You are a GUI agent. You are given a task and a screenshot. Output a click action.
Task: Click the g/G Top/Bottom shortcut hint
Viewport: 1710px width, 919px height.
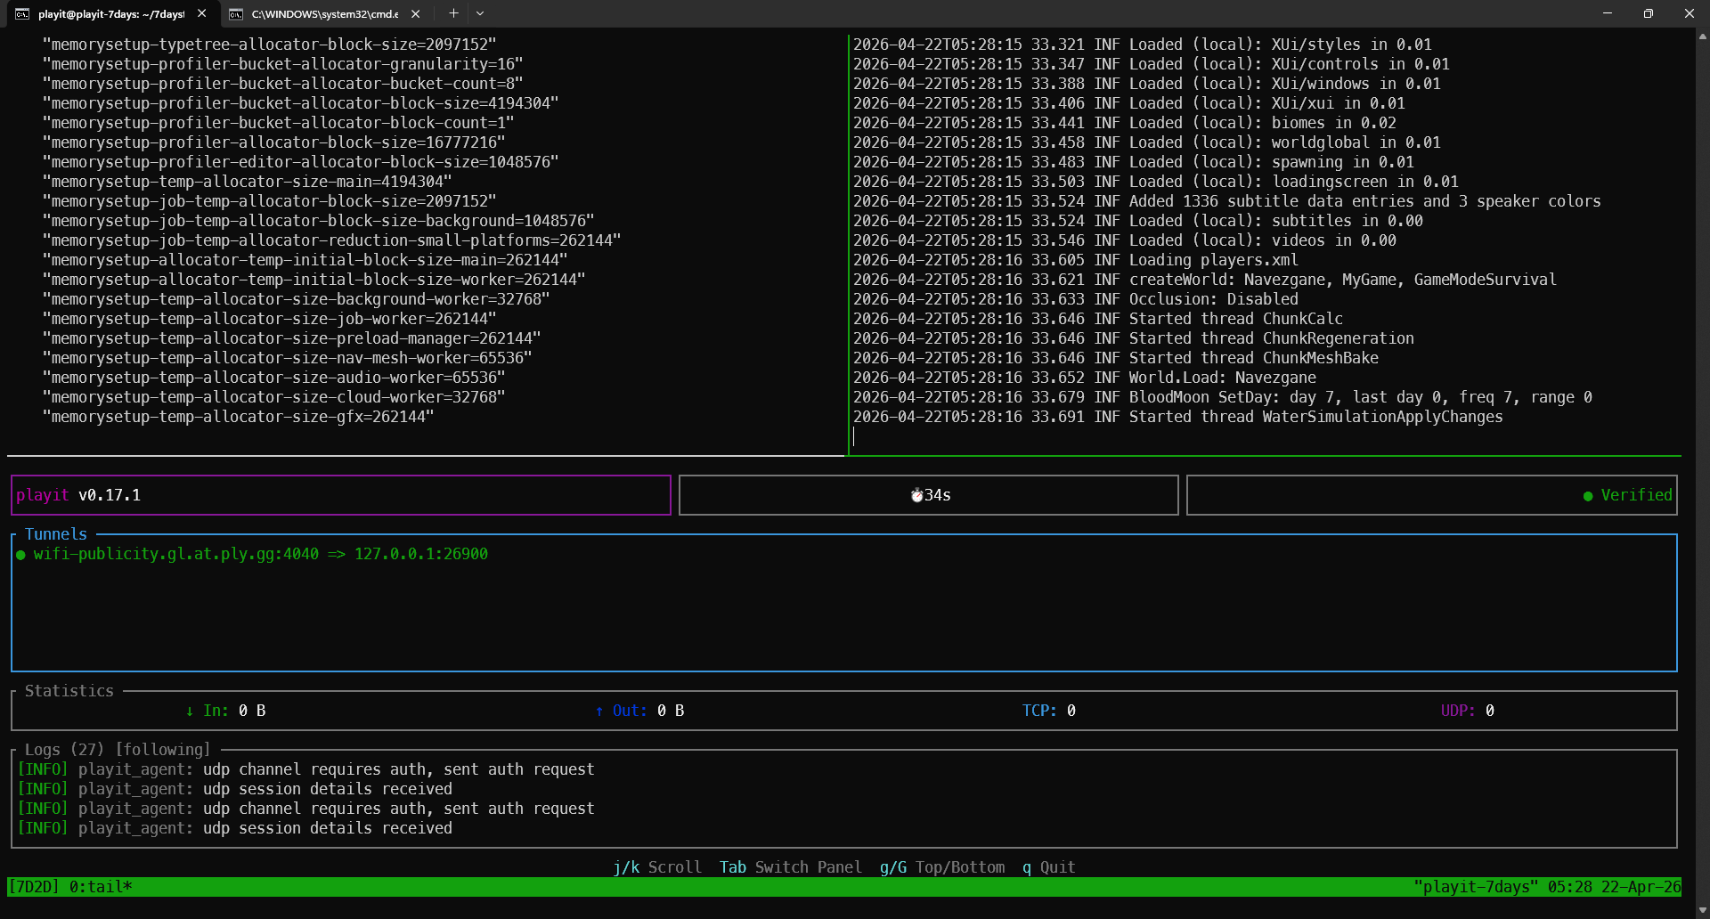click(942, 867)
